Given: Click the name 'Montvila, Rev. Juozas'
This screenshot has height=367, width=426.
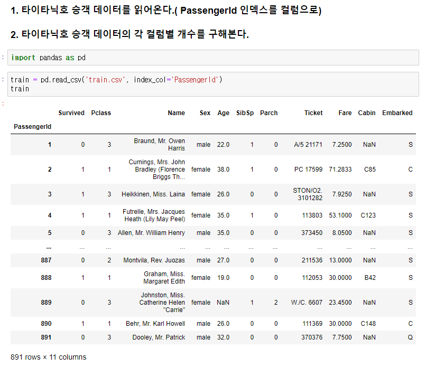Looking at the screenshot, I should click(x=154, y=260).
